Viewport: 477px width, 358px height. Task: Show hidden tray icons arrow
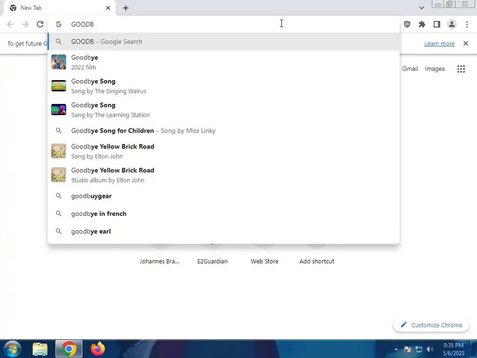pos(396,349)
